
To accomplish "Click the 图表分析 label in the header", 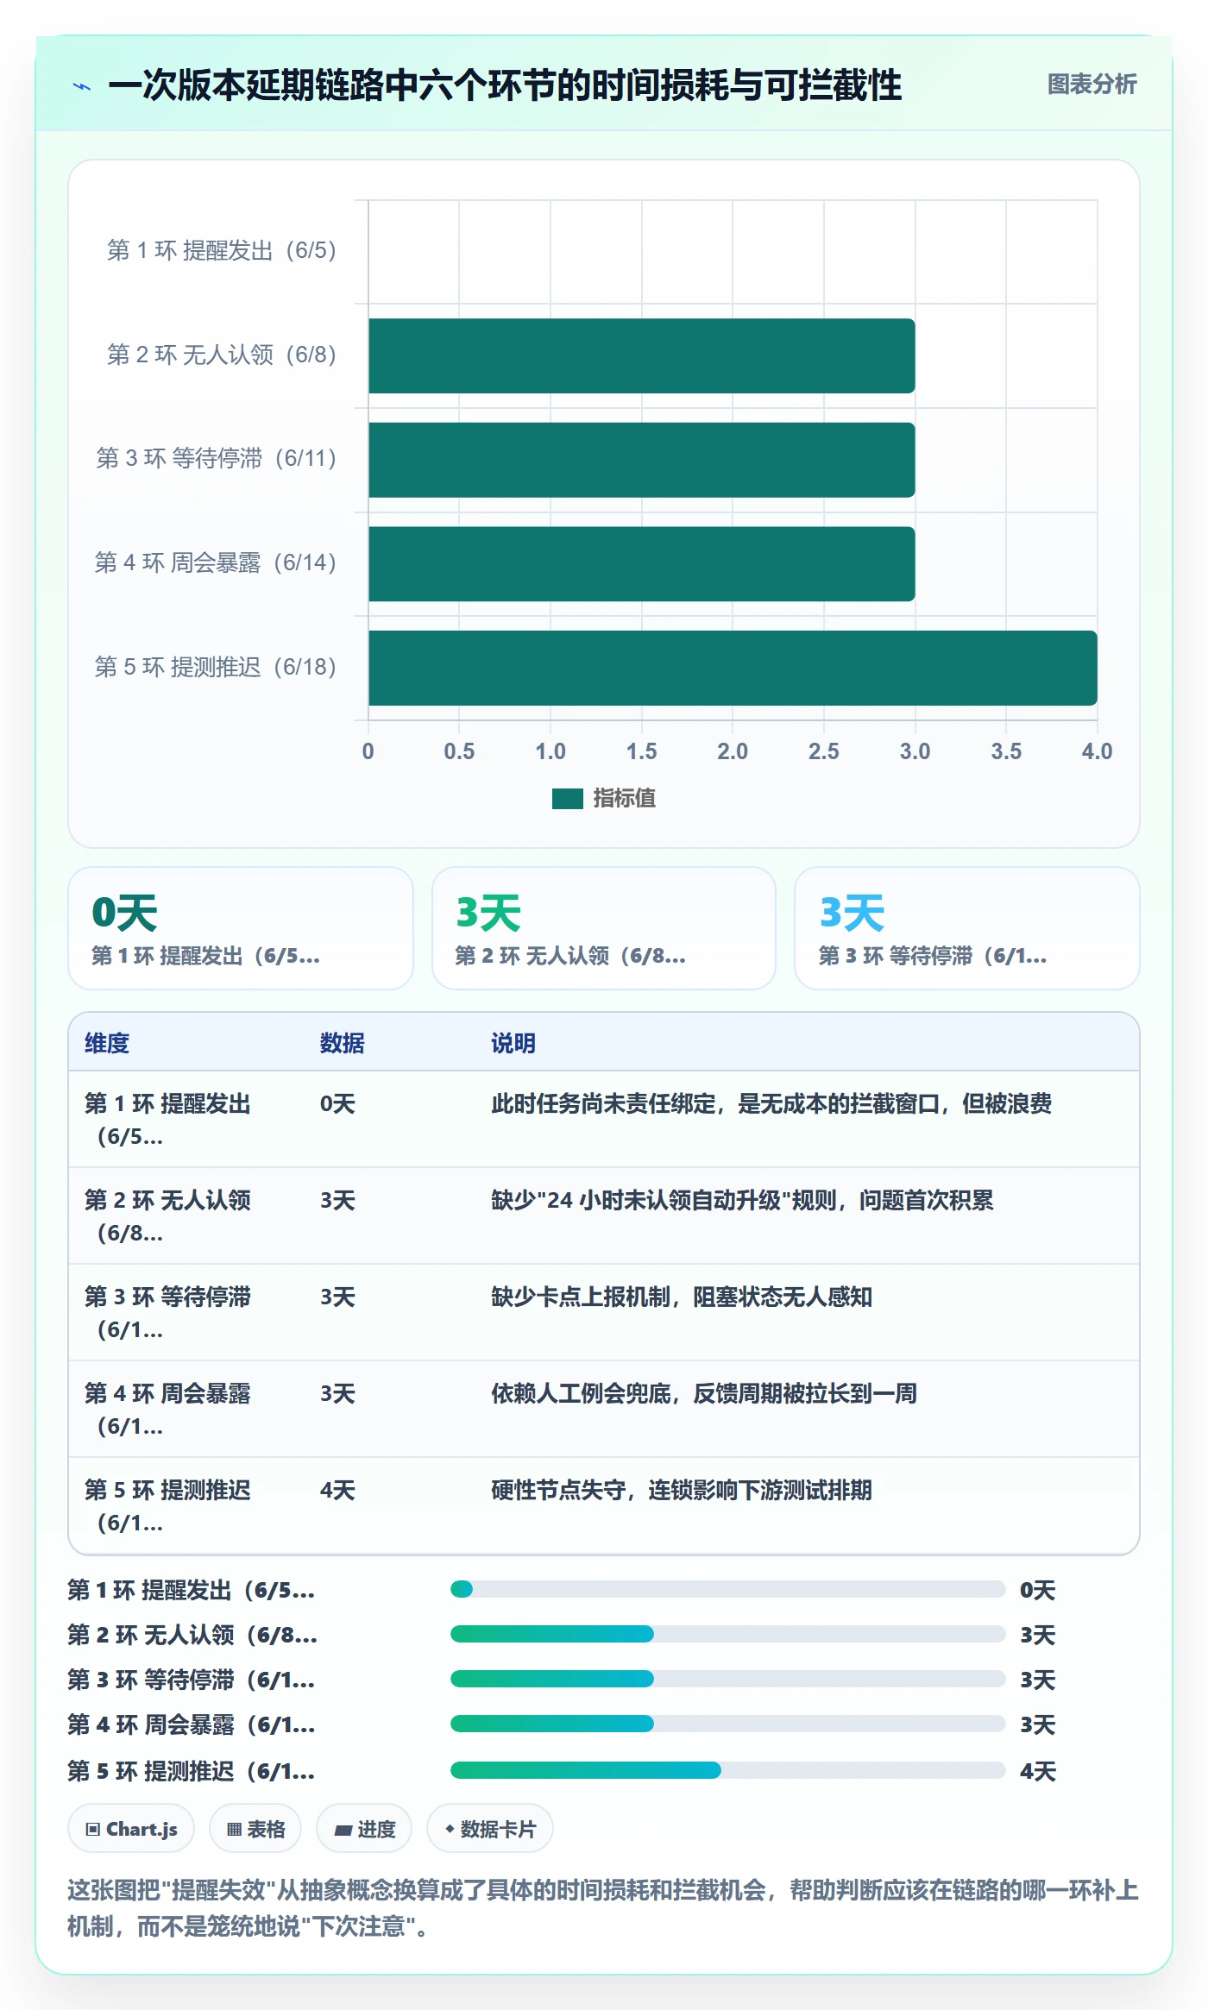I will pyautogui.click(x=1092, y=85).
